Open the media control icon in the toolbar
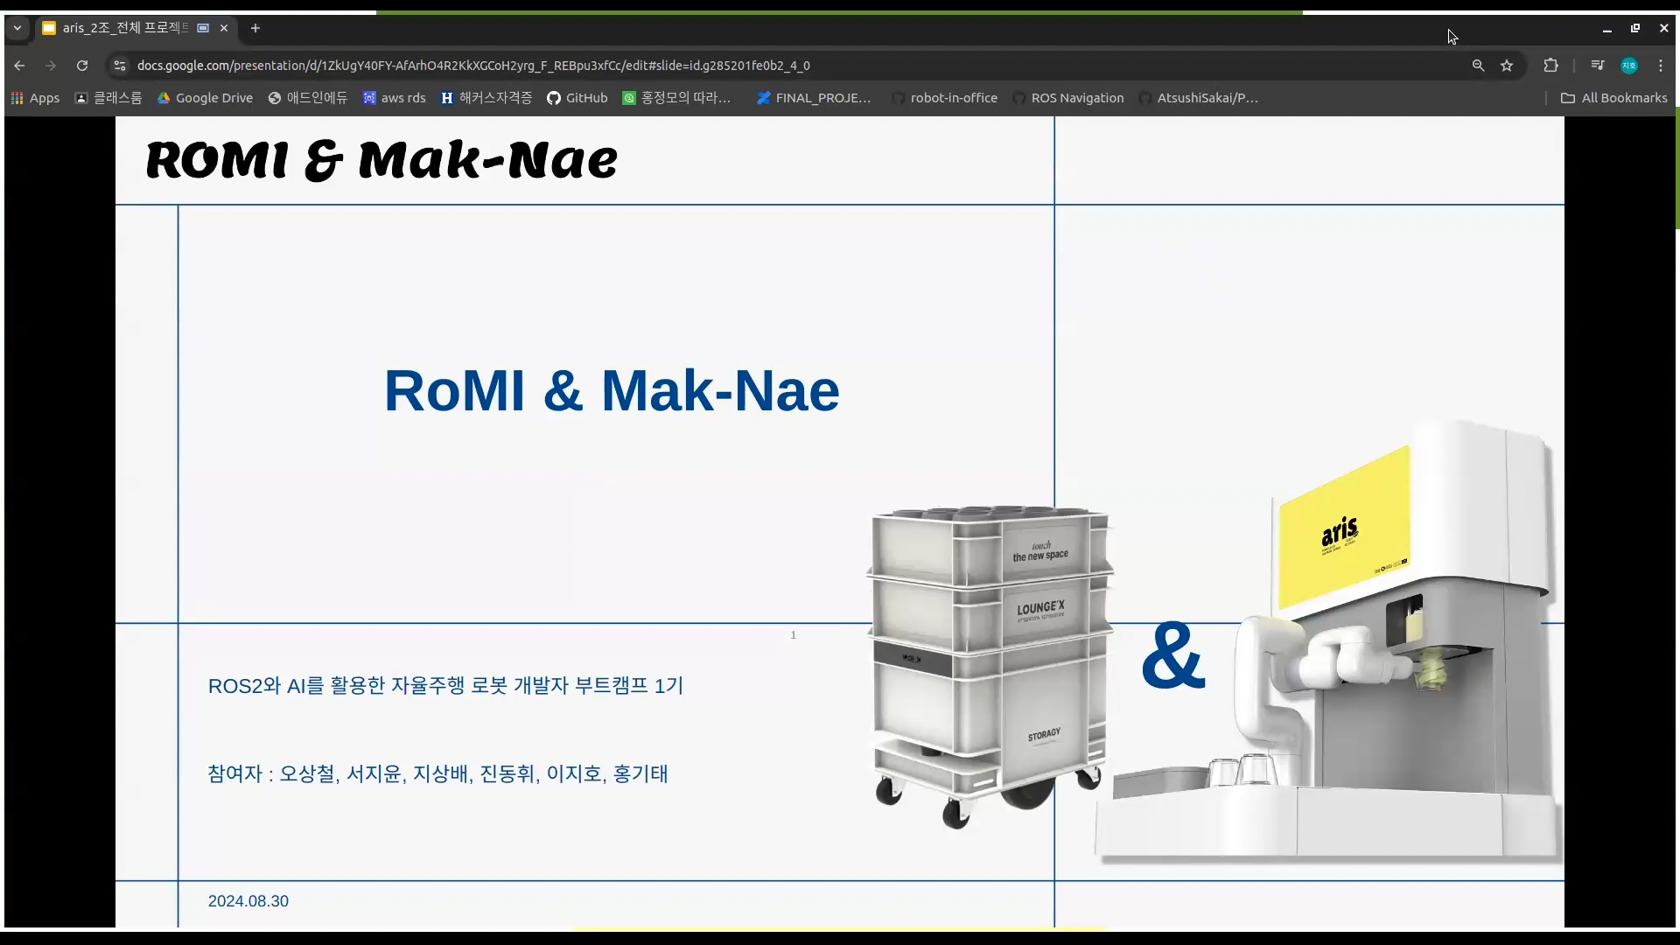The width and height of the screenshot is (1680, 945). tap(1598, 66)
